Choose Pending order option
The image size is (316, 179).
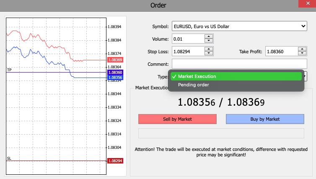[x=236, y=85]
